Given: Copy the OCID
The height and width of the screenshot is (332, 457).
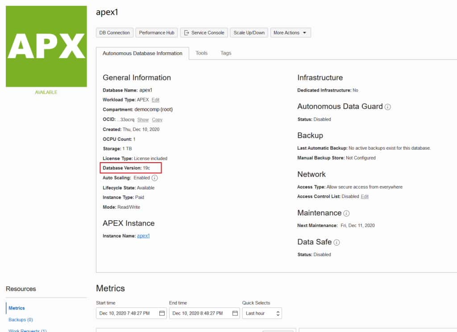Looking at the screenshot, I should 157,119.
